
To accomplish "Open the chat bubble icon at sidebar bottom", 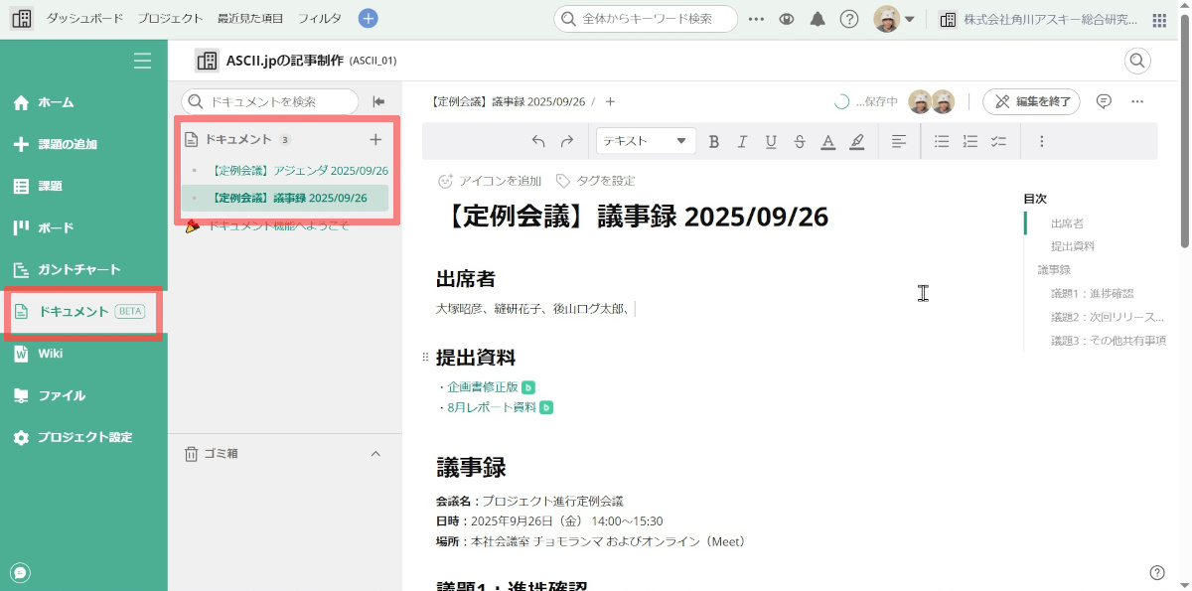I will pyautogui.click(x=20, y=572).
